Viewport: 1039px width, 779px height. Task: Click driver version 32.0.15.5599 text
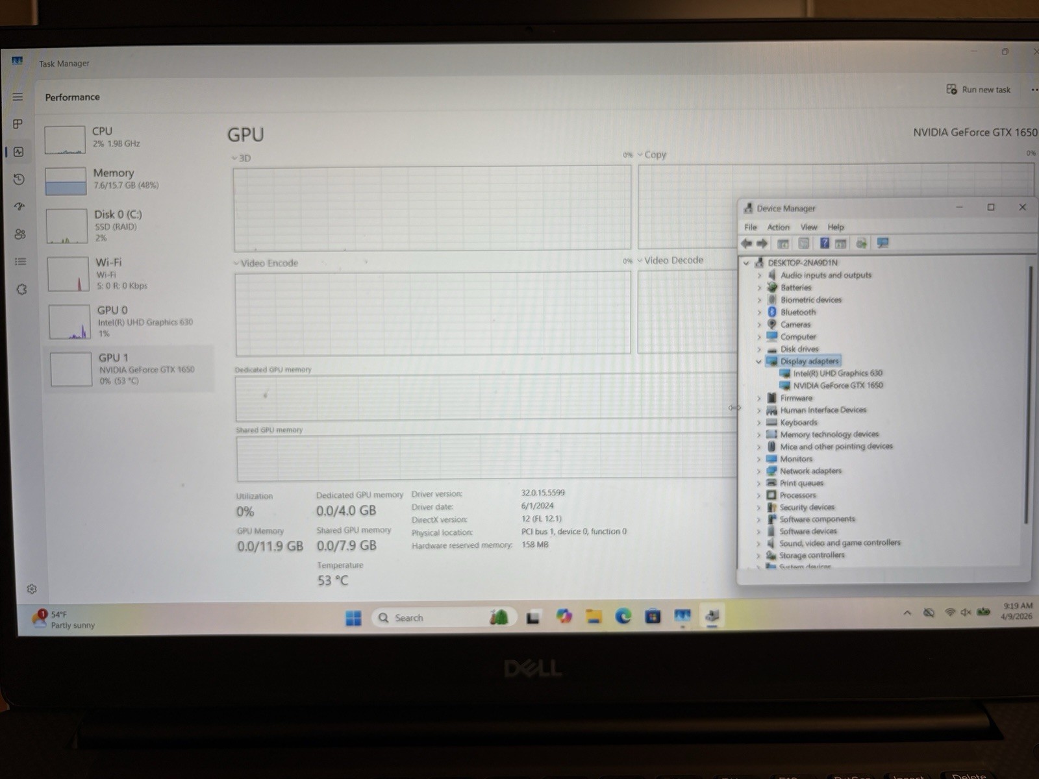click(543, 493)
